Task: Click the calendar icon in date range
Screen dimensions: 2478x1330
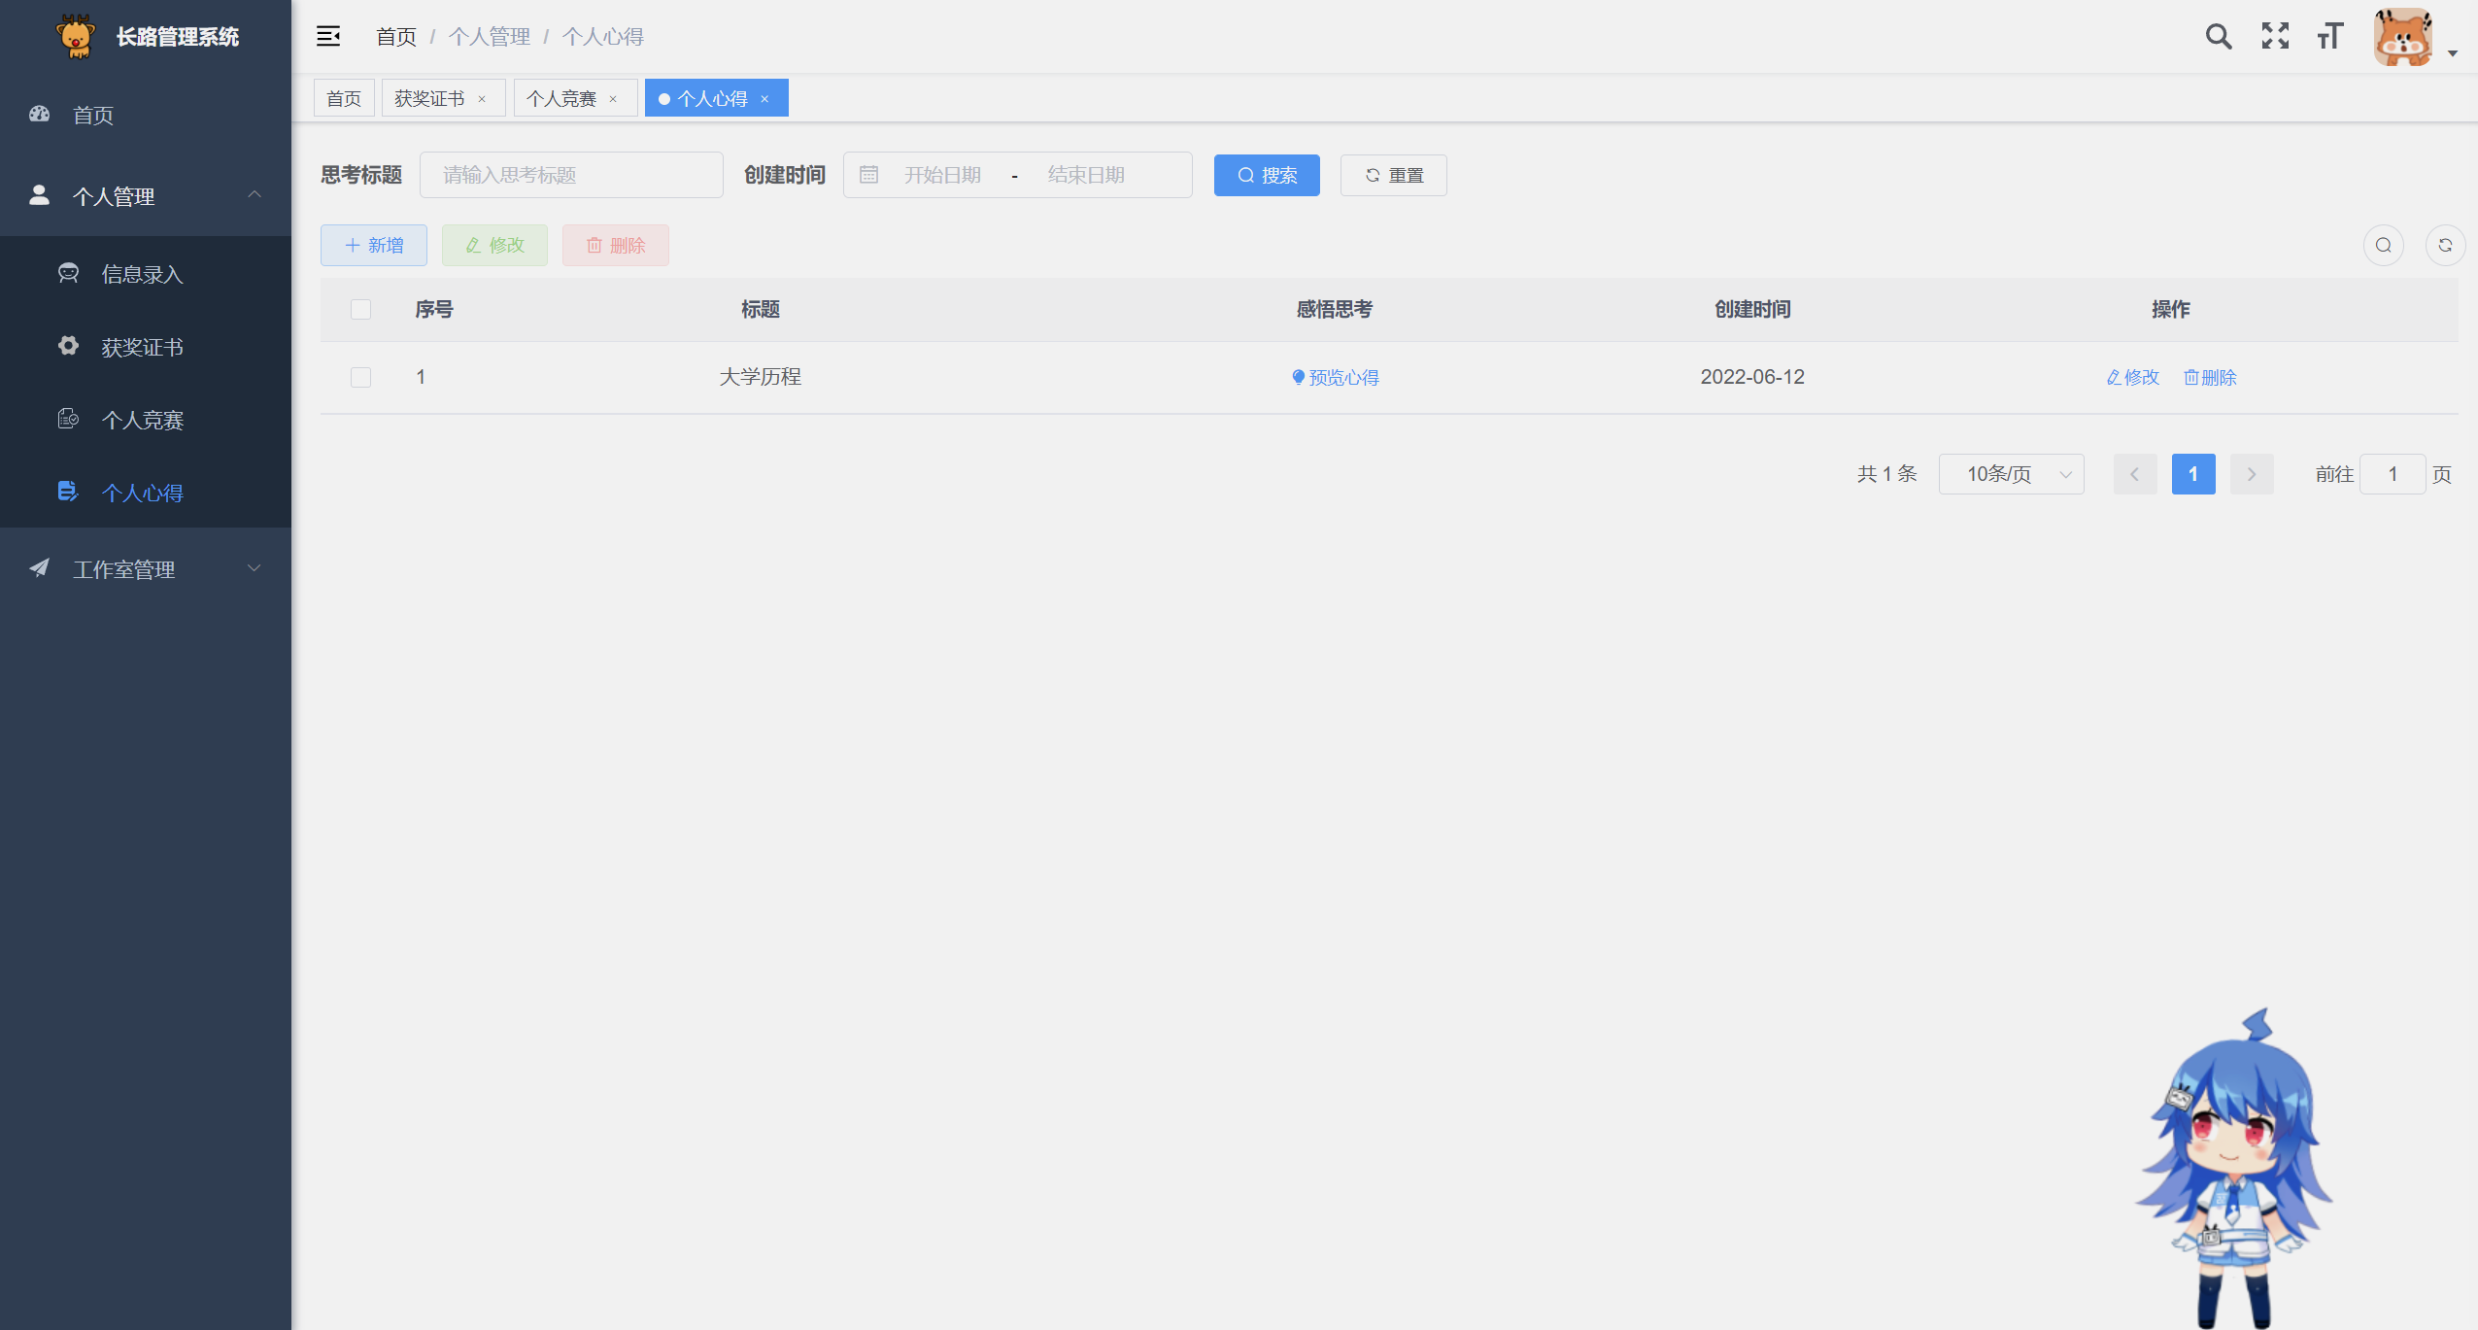Action: point(868,175)
